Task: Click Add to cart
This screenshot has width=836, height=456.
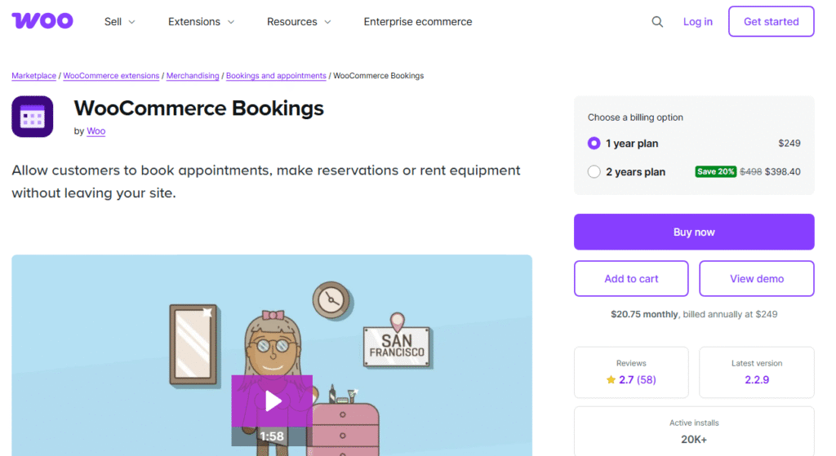Action: click(x=631, y=279)
